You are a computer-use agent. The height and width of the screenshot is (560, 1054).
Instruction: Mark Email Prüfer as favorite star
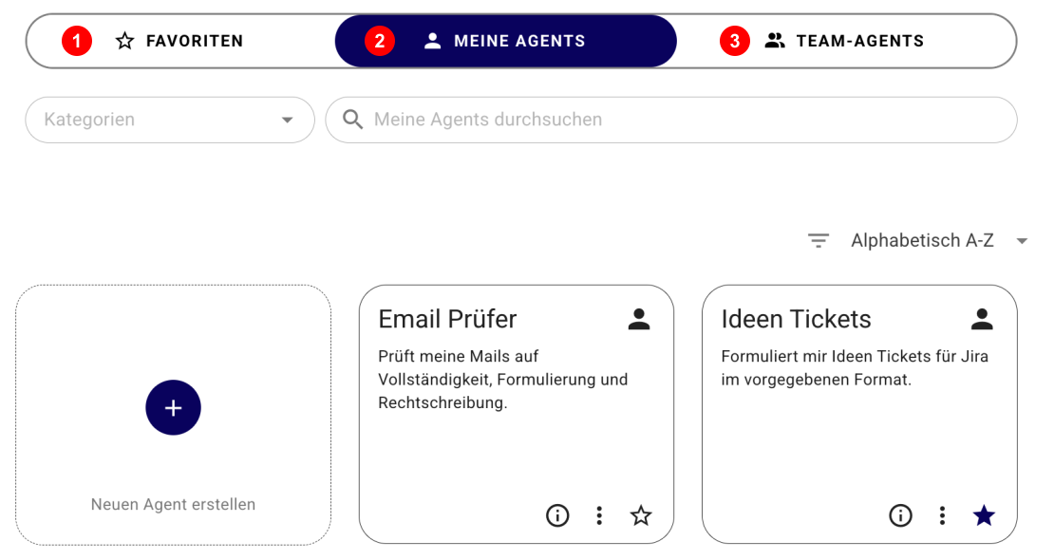click(x=641, y=515)
